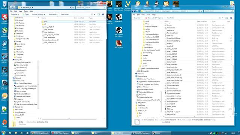
Task: Select skse_loader.exe in Skyrim folder
Action: (x=172, y=64)
